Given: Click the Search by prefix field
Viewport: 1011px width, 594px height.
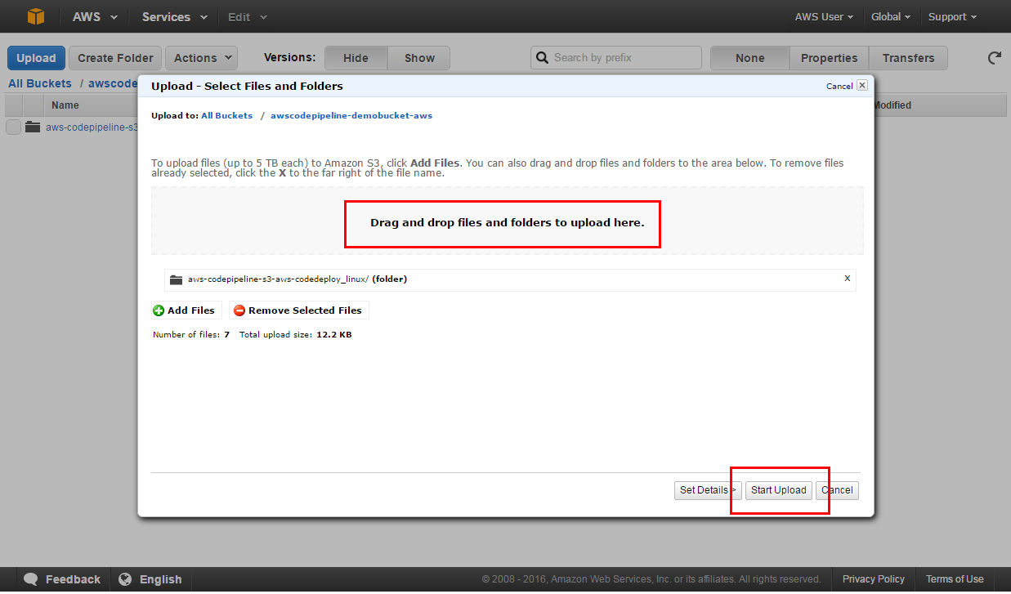Looking at the screenshot, I should click(x=624, y=57).
